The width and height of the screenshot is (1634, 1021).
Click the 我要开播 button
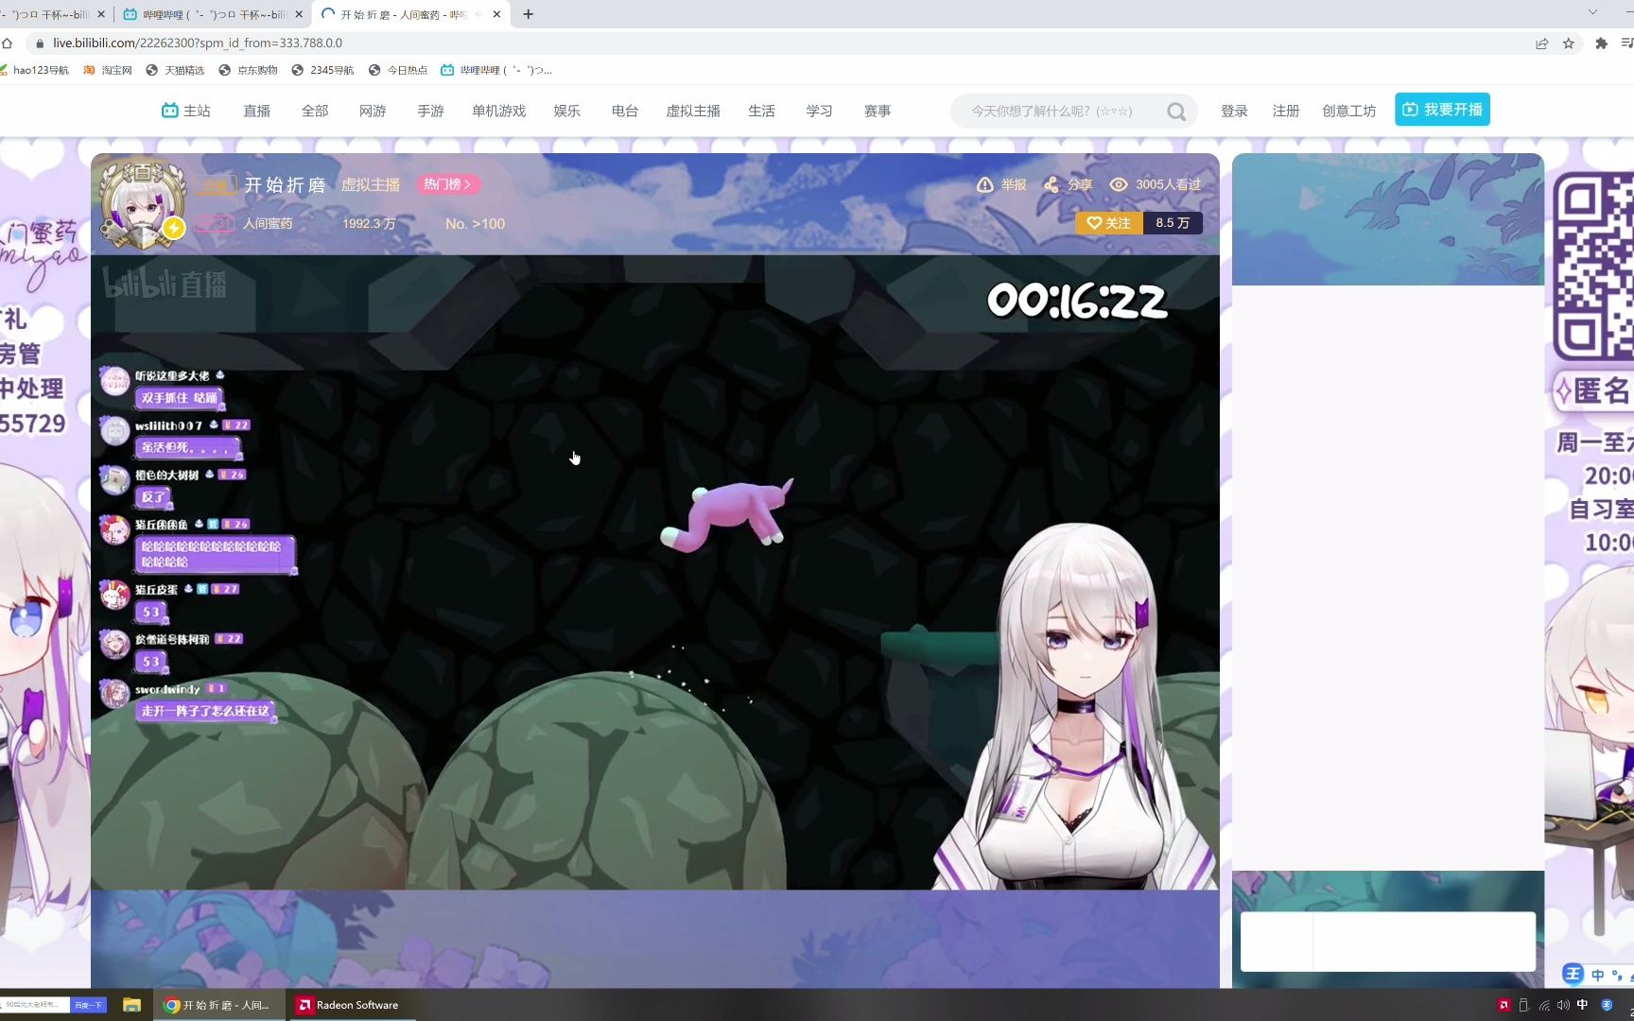1442,110
